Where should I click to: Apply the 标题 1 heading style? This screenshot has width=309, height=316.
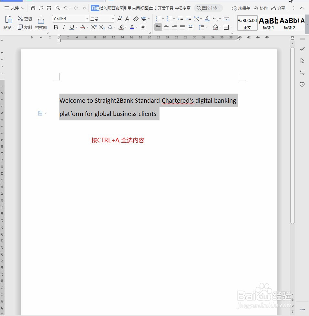268,23
